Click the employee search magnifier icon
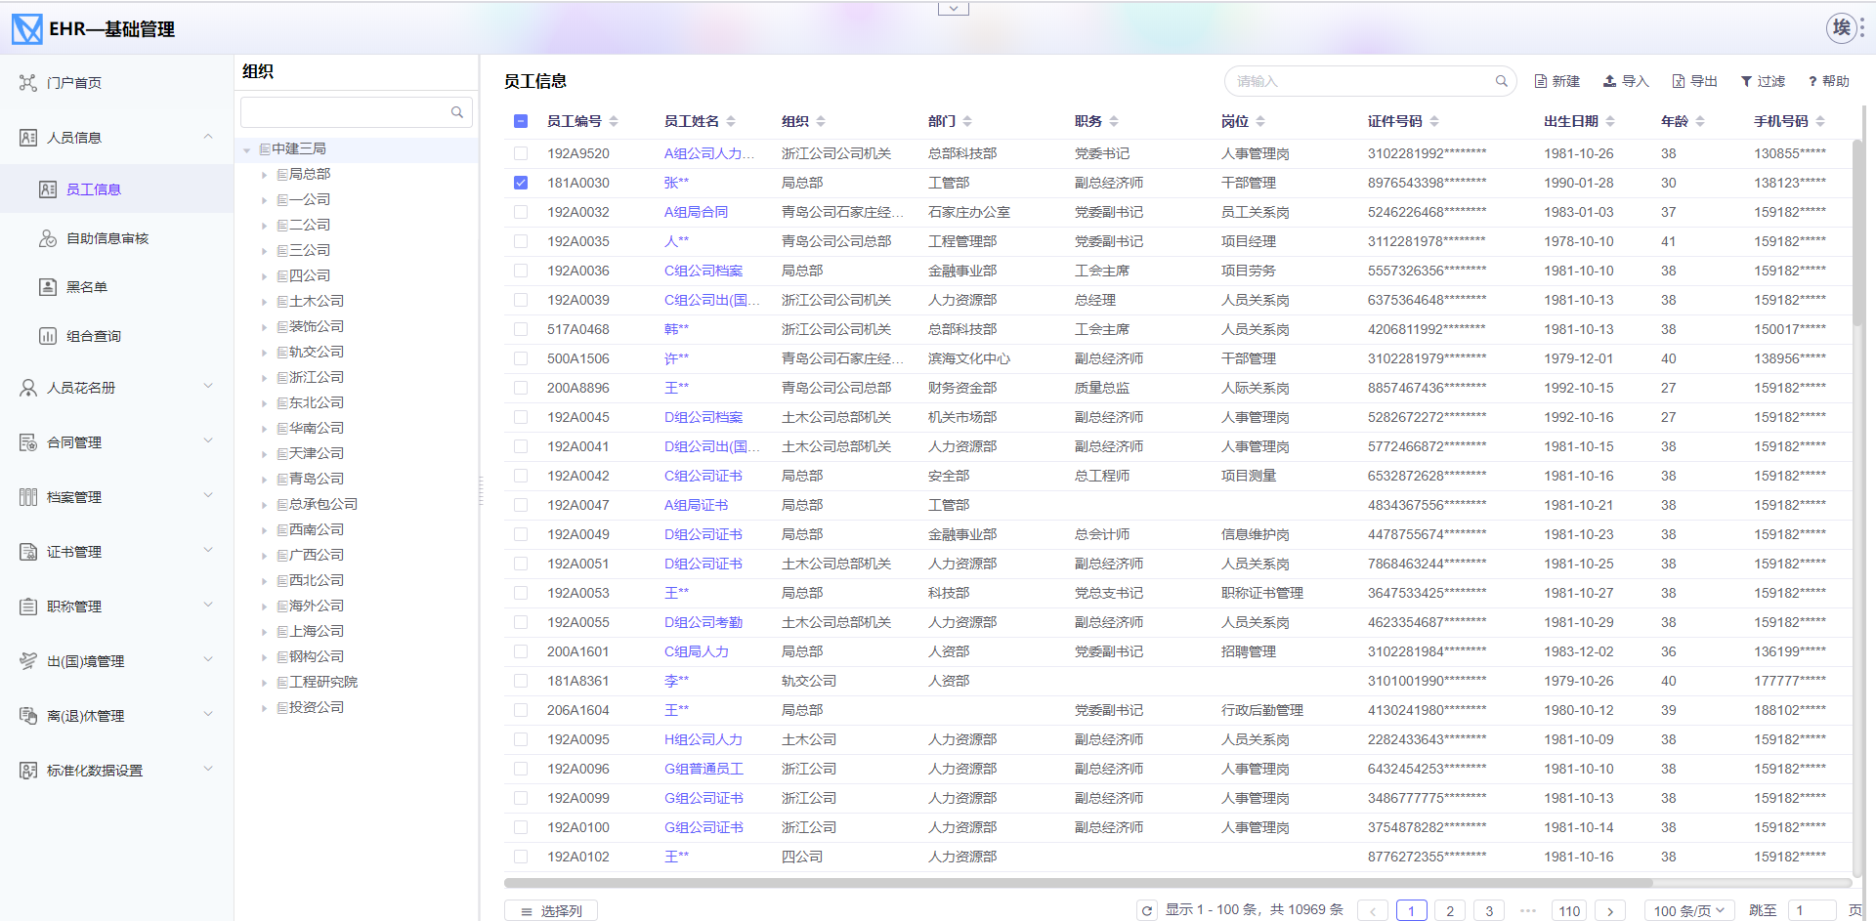This screenshot has width=1876, height=921. click(x=1501, y=81)
